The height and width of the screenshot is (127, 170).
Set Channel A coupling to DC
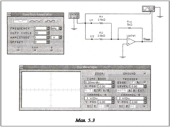coord(100,106)
